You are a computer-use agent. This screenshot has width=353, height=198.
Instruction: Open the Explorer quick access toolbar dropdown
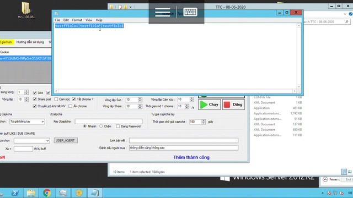coord(130,7)
